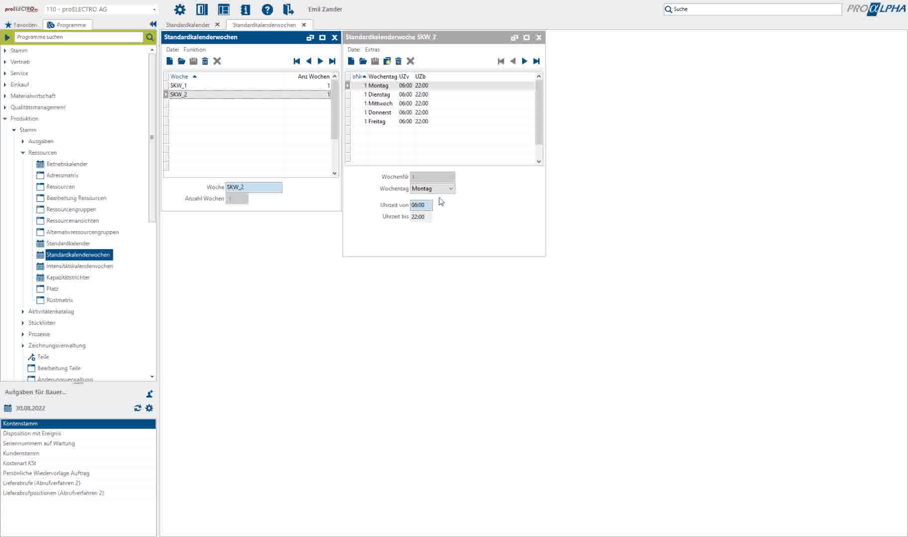Open the Funktion menu

point(194,50)
